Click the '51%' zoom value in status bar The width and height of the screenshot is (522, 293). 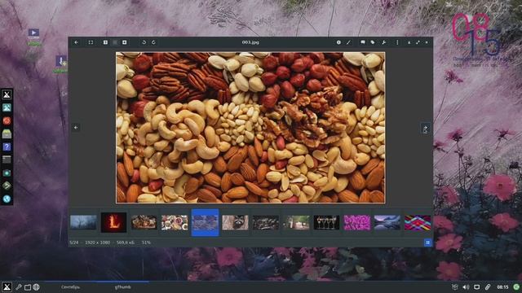[x=146, y=243]
